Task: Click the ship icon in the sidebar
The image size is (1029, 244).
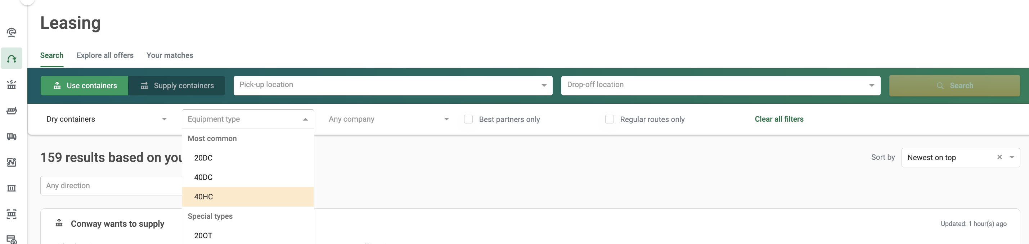Action: pyautogui.click(x=12, y=110)
